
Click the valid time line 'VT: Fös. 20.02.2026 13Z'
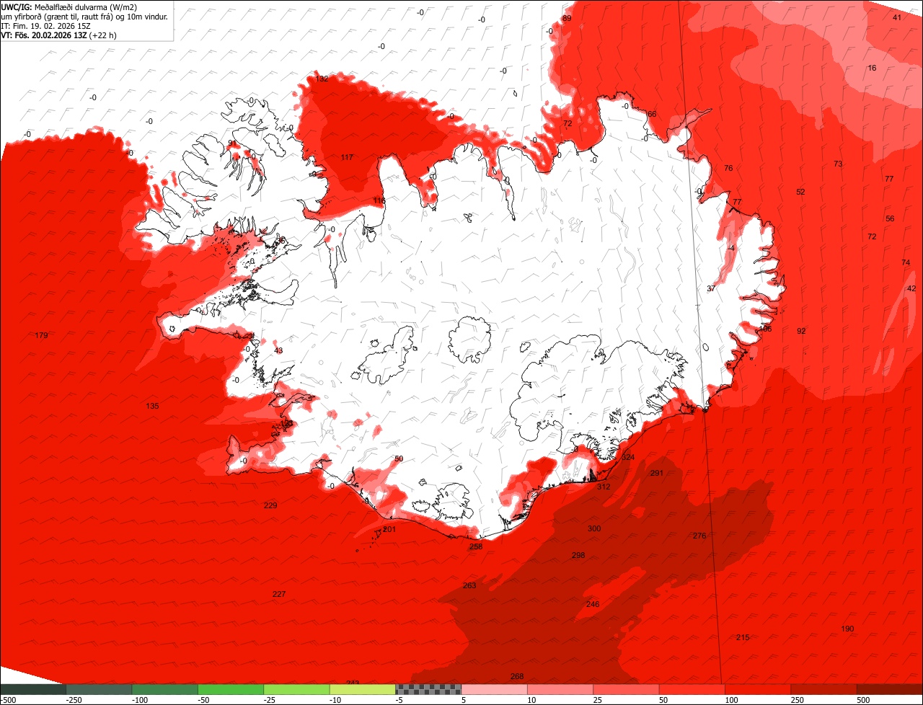[43, 35]
